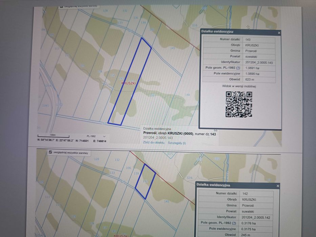Click the highlighted blue parcel 143 on the top map
Image resolution: width=316 pixels, height=237 pixels.
point(130,82)
